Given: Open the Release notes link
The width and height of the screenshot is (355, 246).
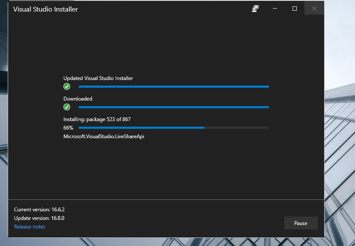Looking at the screenshot, I should (30, 227).
